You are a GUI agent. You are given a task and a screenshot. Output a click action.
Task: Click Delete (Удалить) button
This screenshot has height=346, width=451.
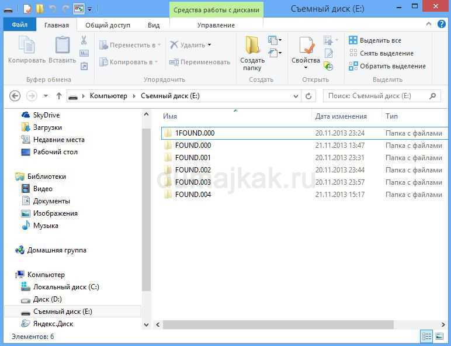click(190, 45)
